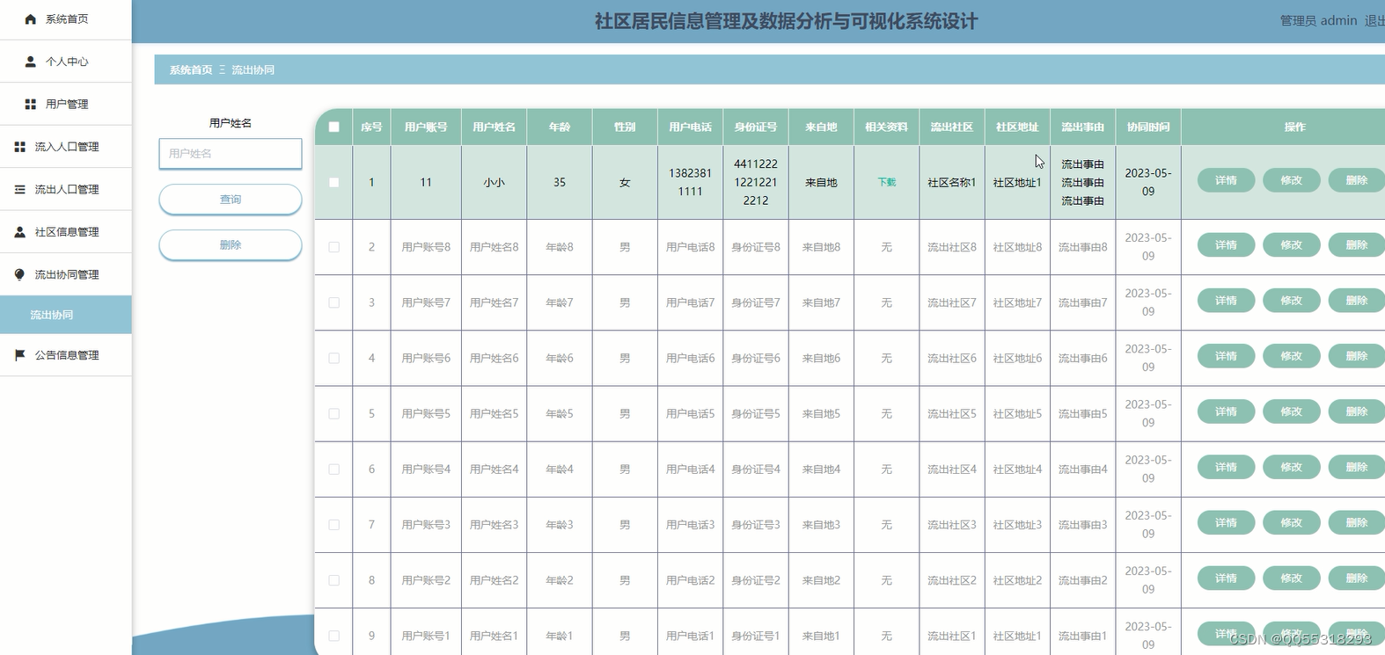Click the 系统首页 breadcrumb link
The height and width of the screenshot is (655, 1385).
[191, 69]
